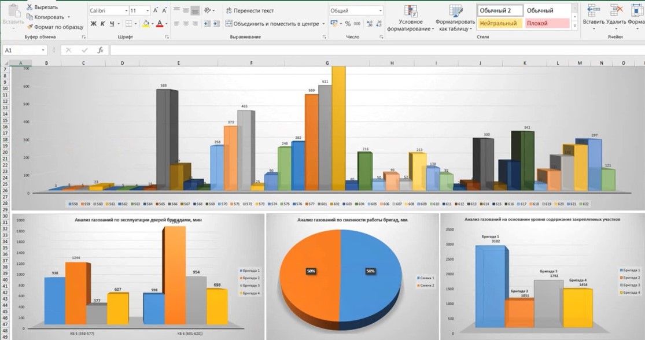The height and width of the screenshot is (340, 645).
Task: Apply the percent style format
Action: point(348,24)
